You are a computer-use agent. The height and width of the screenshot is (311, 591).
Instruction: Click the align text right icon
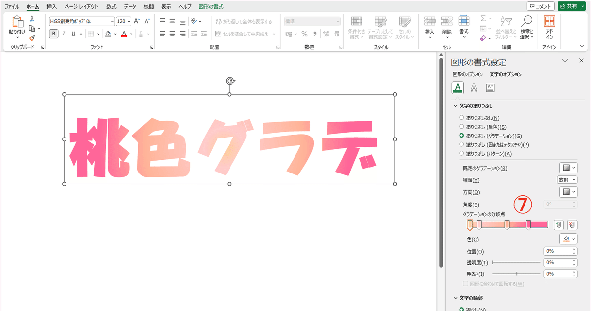point(183,34)
